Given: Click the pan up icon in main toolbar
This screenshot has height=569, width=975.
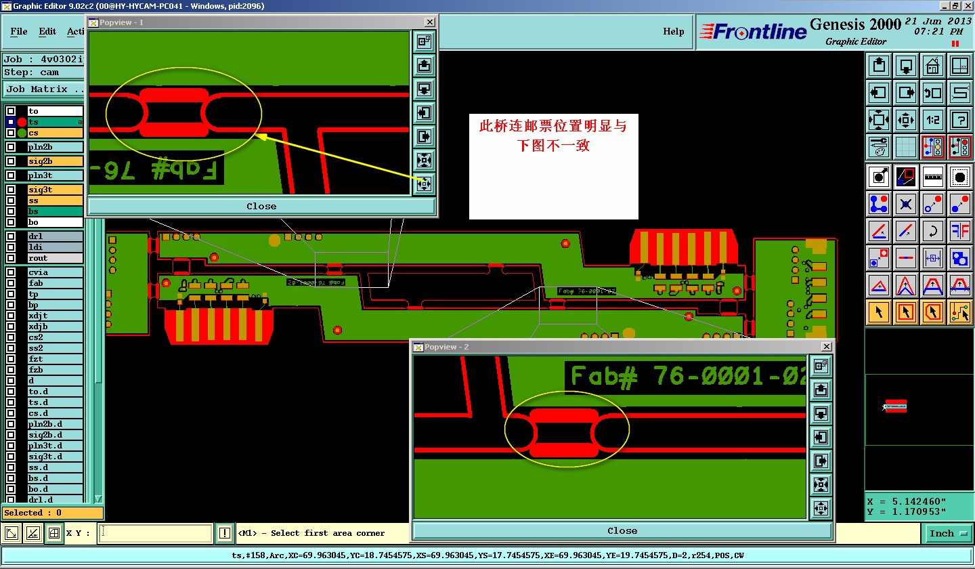Looking at the screenshot, I should pyautogui.click(x=879, y=66).
